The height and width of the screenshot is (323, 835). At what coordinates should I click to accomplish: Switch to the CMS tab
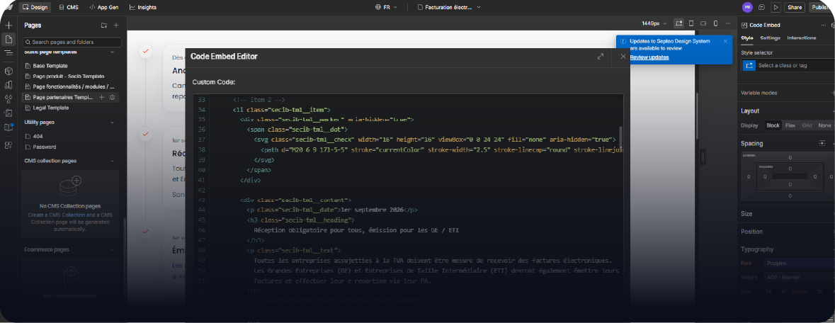69,7
